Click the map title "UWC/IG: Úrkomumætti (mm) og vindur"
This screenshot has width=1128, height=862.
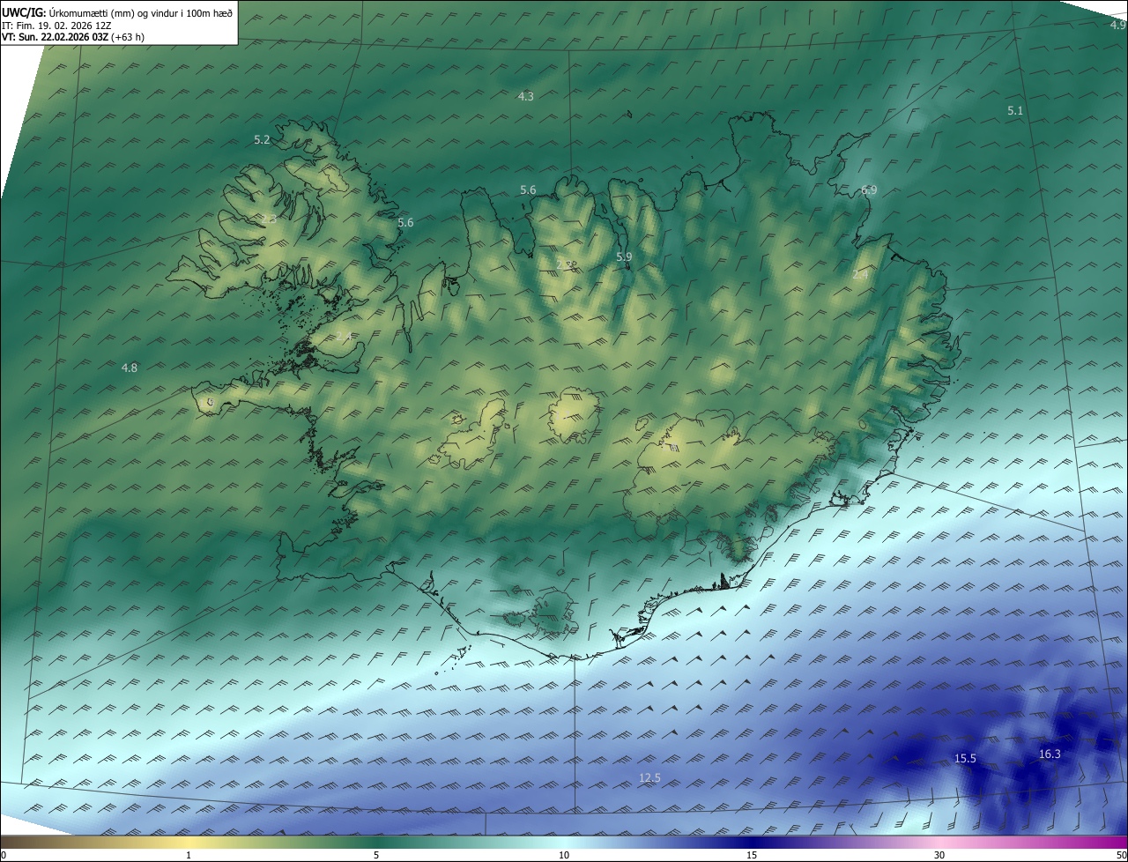[x=116, y=11]
